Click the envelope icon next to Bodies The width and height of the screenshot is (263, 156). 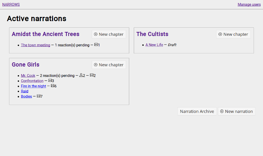39,96
